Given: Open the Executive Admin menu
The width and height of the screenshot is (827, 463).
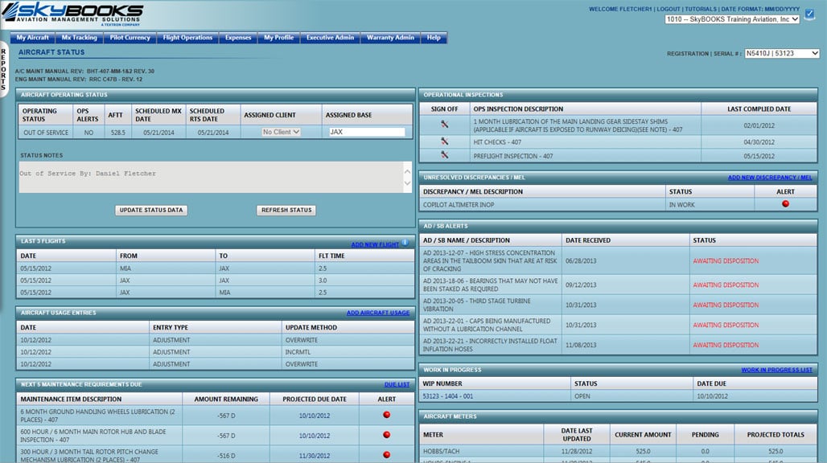Looking at the screenshot, I should pyautogui.click(x=330, y=38).
